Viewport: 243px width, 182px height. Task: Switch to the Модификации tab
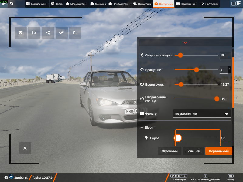coord(76,4)
